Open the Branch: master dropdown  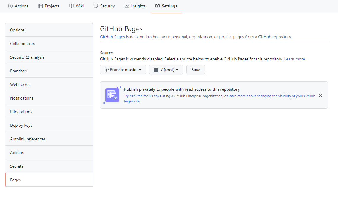click(123, 70)
